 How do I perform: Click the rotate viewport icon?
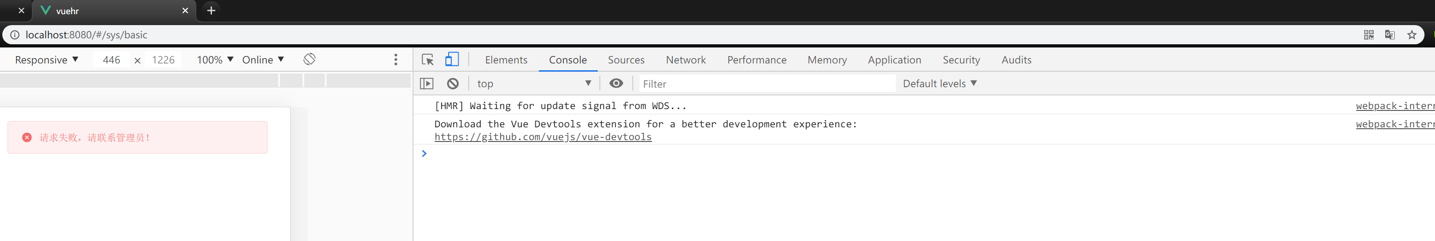coord(310,59)
